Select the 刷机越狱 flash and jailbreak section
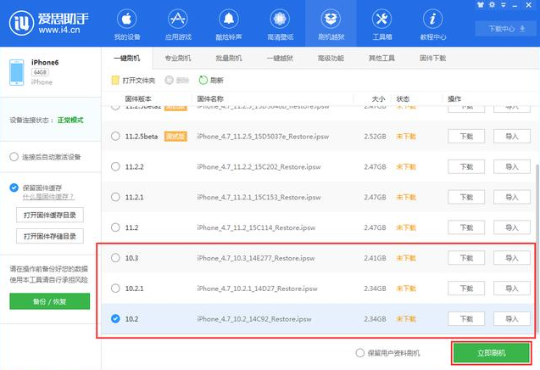The width and height of the screenshot is (540, 370). click(331, 24)
